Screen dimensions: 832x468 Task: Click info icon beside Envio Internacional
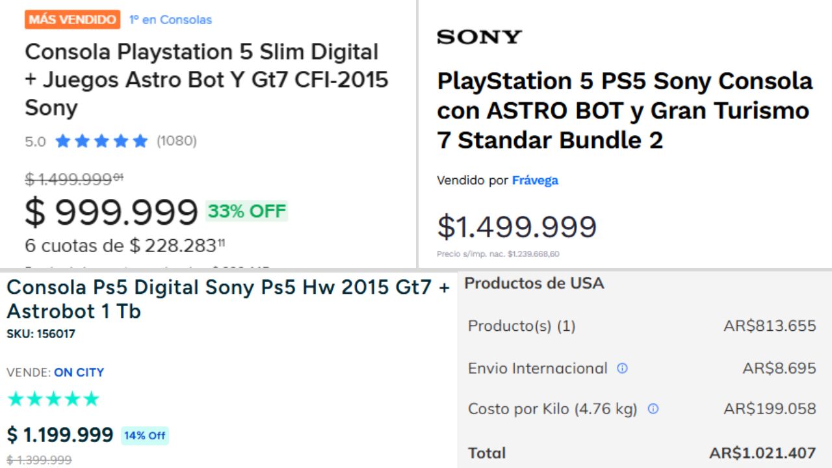622,369
